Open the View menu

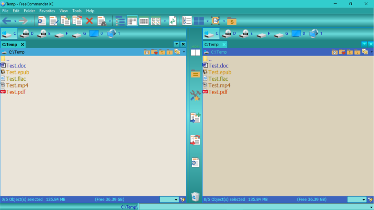[63, 11]
